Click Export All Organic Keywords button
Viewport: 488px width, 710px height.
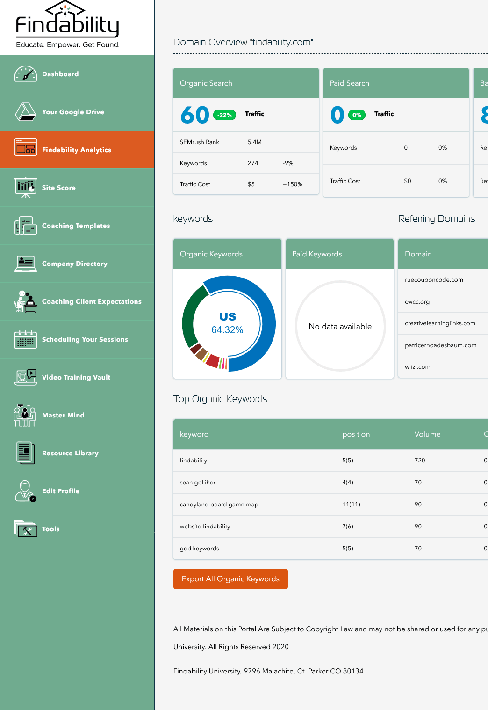pyautogui.click(x=230, y=579)
